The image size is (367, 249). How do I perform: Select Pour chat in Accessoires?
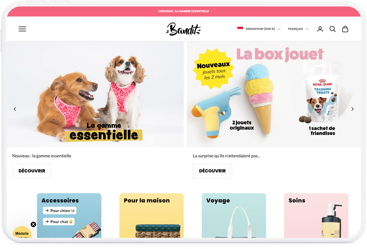point(59,221)
